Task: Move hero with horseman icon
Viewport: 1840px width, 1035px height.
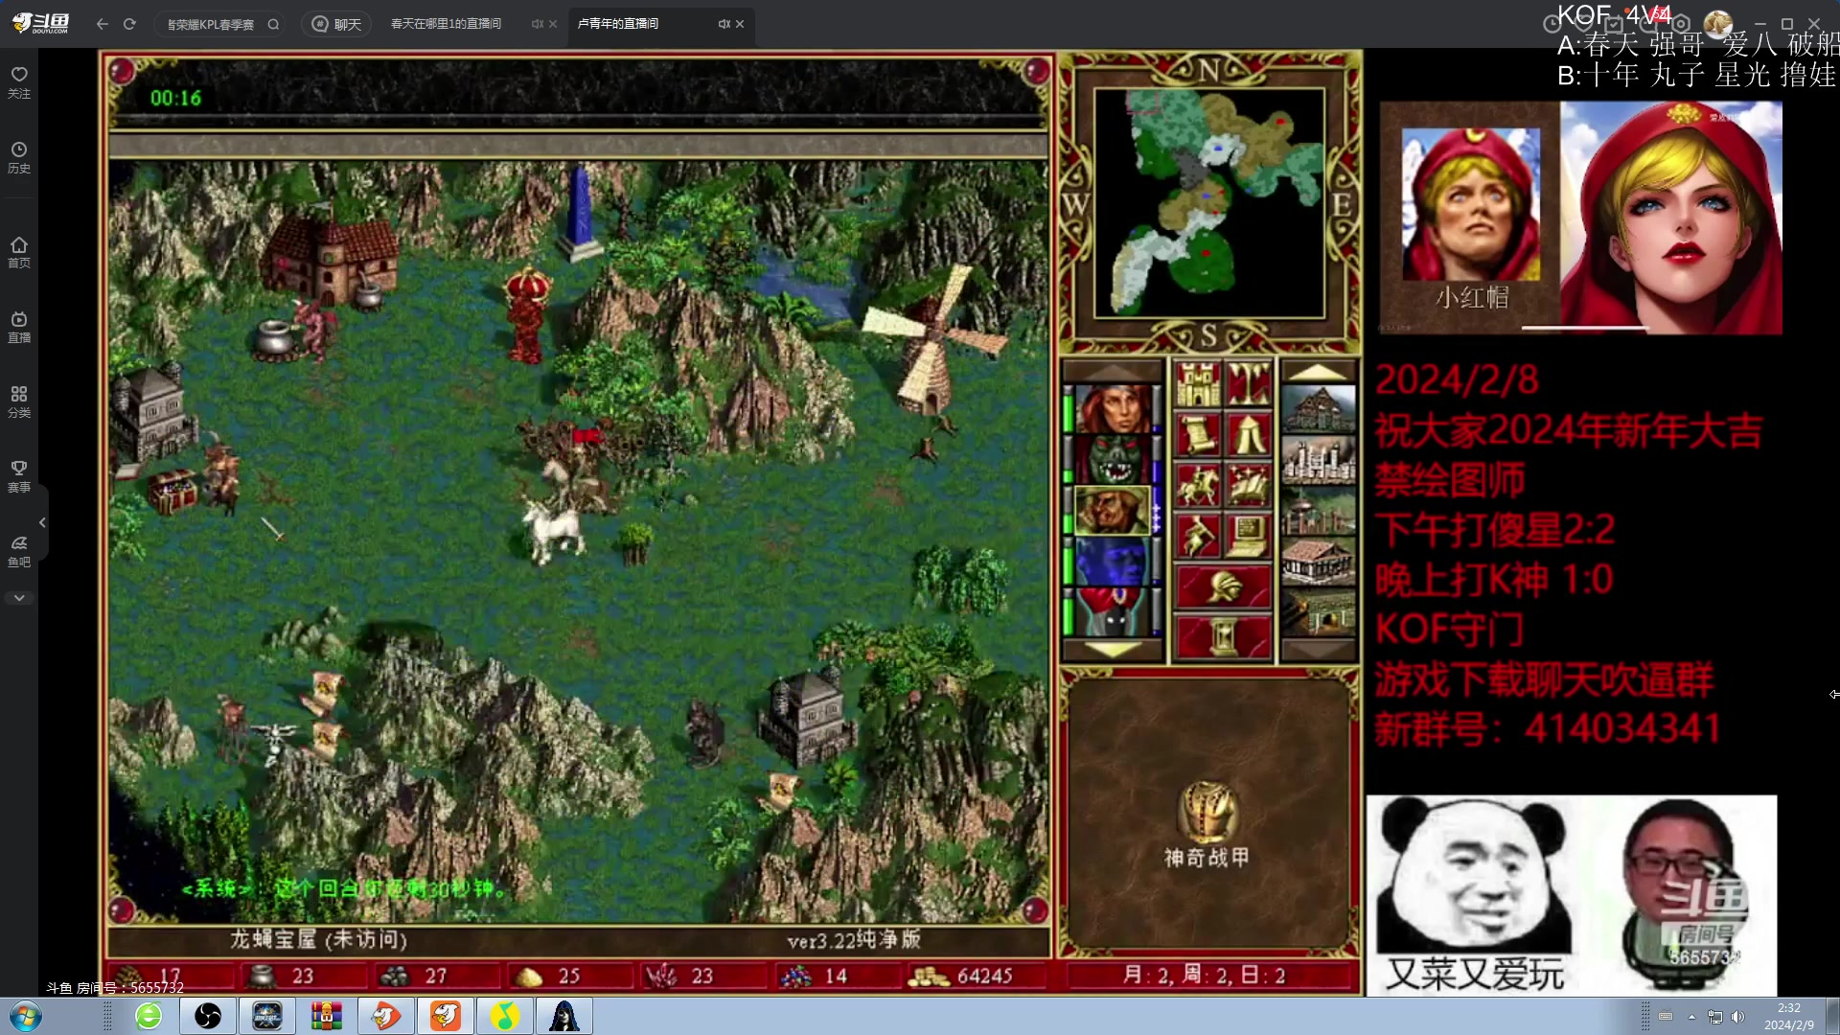Action: click(1198, 486)
